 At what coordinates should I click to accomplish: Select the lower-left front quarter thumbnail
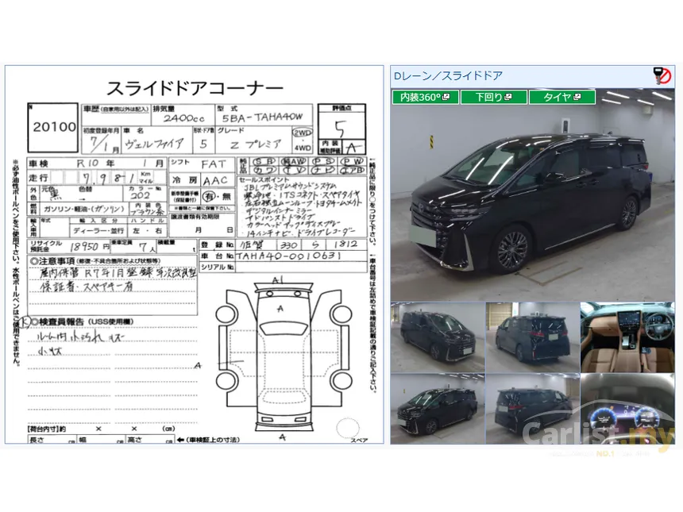438,408
